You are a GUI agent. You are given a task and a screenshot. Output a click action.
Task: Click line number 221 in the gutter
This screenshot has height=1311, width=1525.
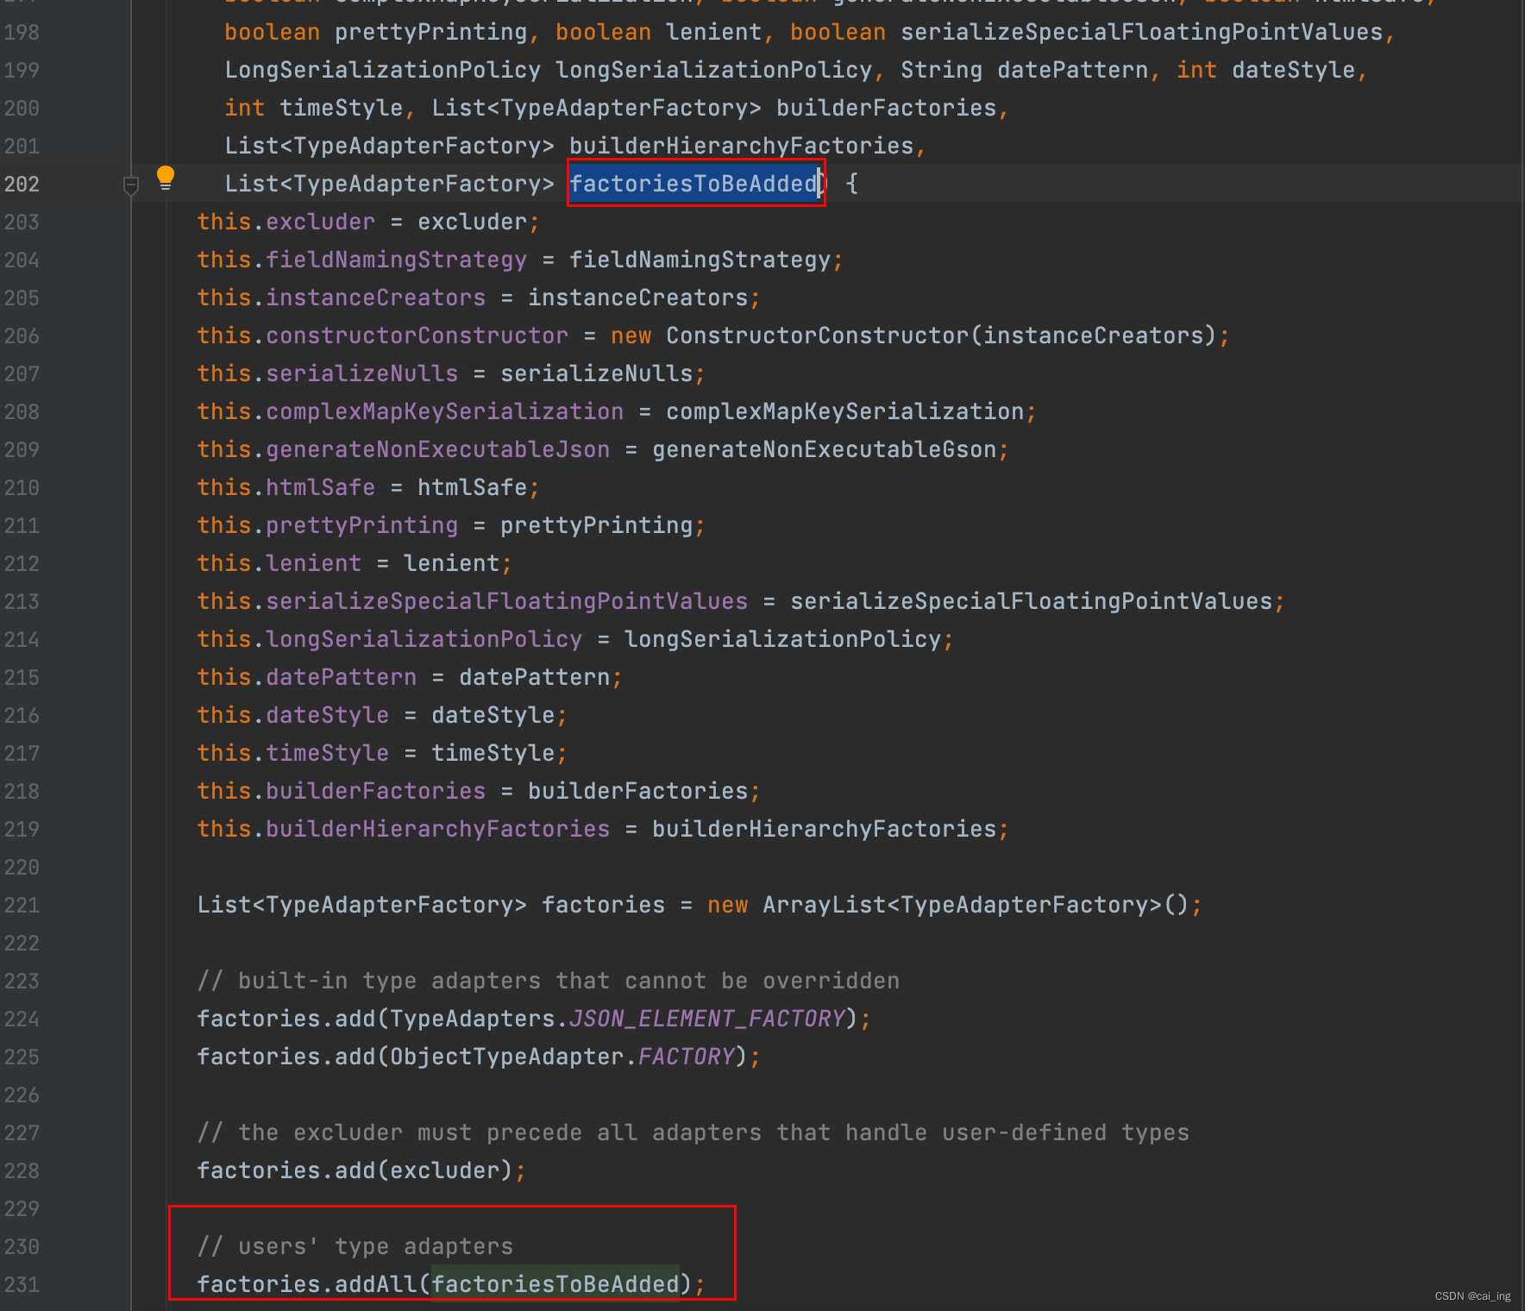coord(22,905)
